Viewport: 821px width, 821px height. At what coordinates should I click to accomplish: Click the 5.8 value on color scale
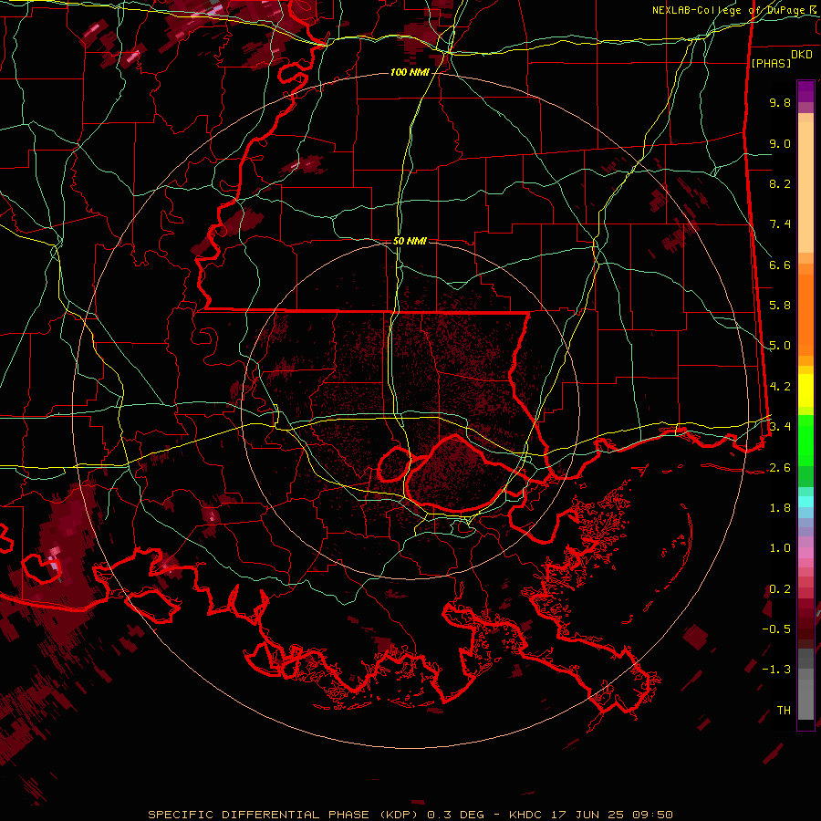(780, 306)
